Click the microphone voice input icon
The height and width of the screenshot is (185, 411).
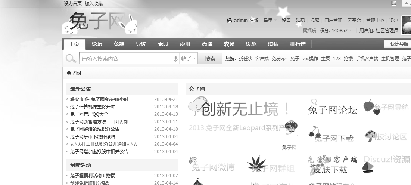coord(175,59)
